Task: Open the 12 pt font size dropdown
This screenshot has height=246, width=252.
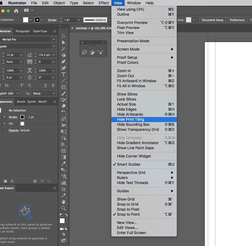Action: pos(21,55)
